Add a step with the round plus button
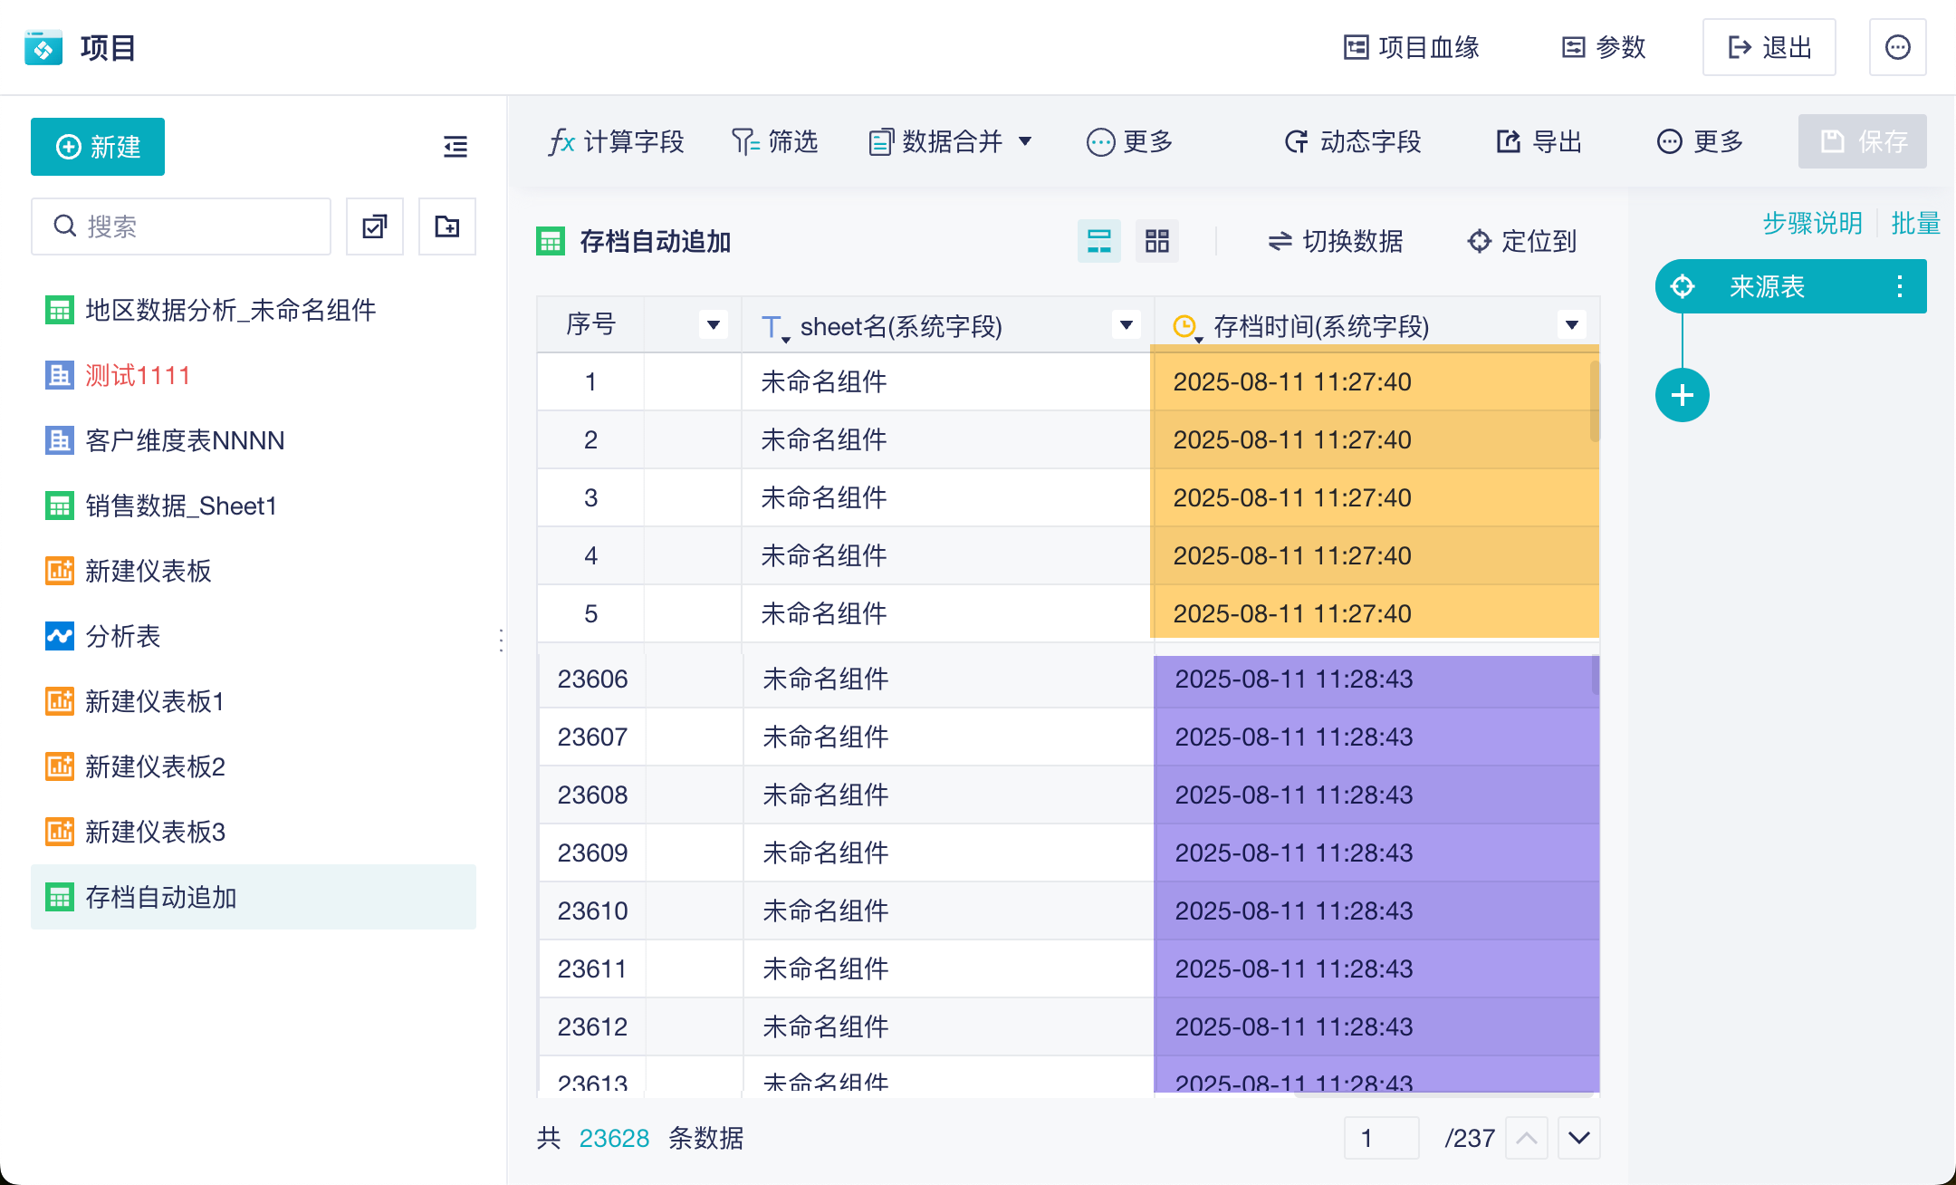The height and width of the screenshot is (1185, 1956). click(1682, 396)
